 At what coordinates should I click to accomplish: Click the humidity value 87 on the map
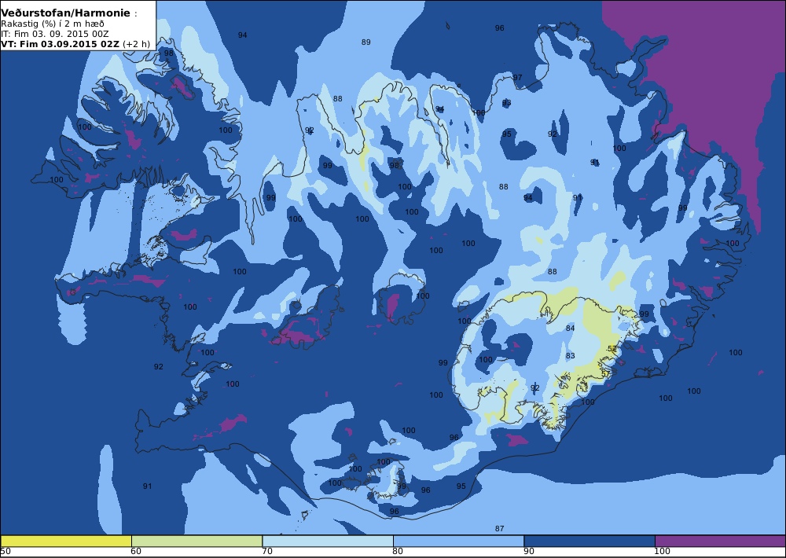(499, 528)
